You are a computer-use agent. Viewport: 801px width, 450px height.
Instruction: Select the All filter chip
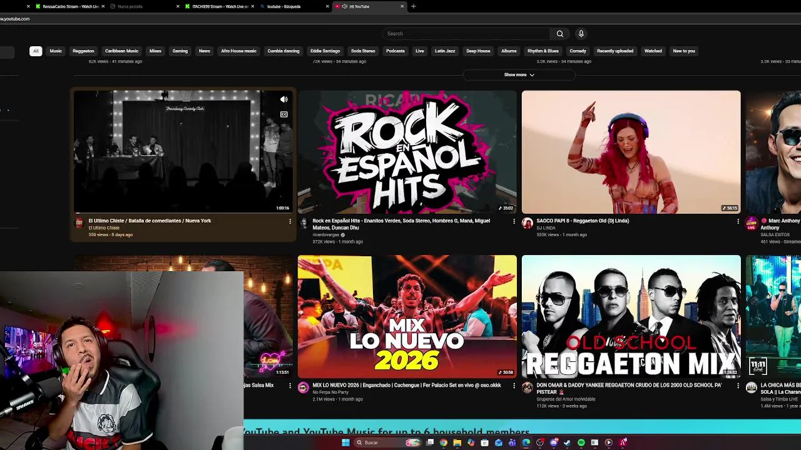point(36,51)
